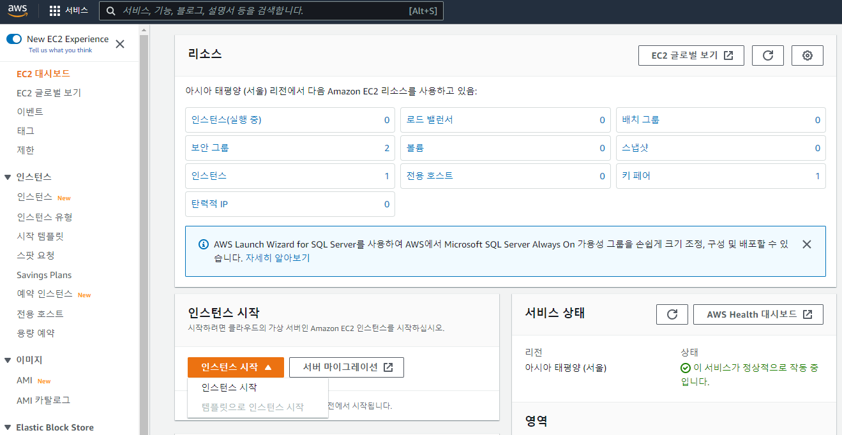This screenshot has height=435, width=842.
Task: Click the info icon in Launch Wizard banner
Action: (x=204, y=244)
